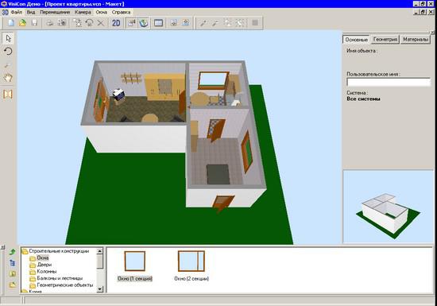Switch to 2D view mode

[116, 23]
